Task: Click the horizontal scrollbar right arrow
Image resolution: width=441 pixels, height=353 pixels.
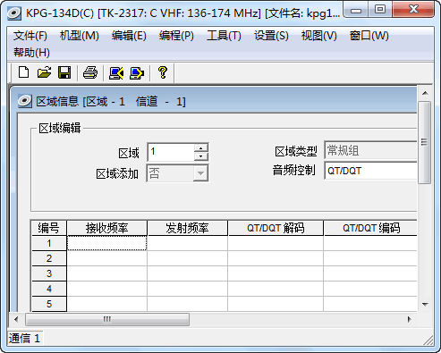Action: coord(410,319)
